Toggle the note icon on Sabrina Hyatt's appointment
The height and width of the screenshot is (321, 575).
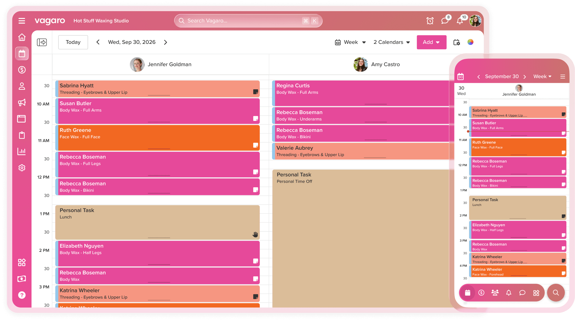pyautogui.click(x=256, y=92)
